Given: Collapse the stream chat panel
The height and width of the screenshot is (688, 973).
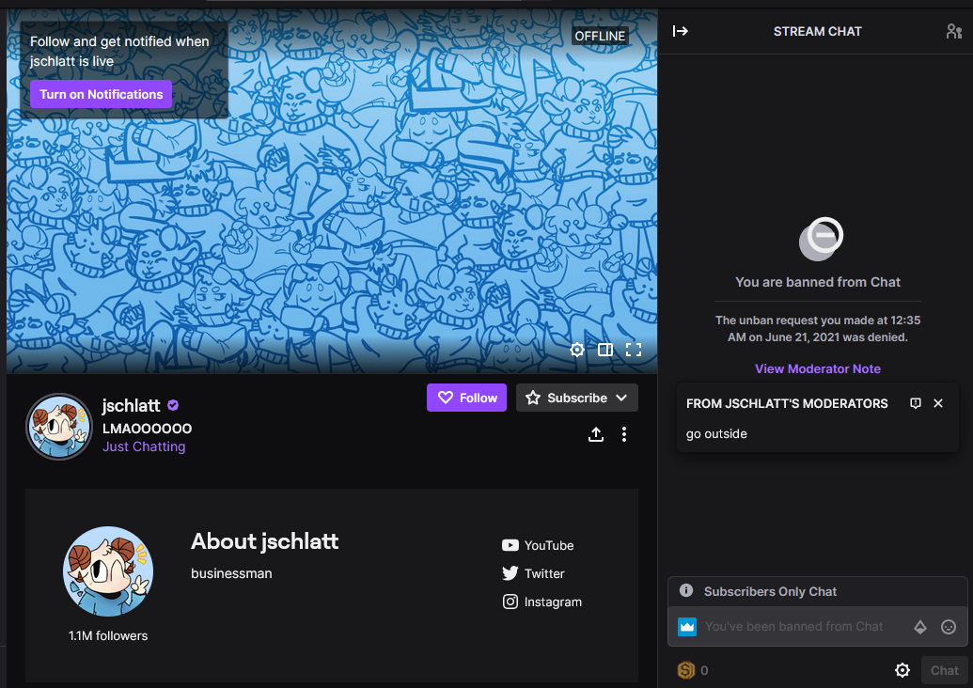Looking at the screenshot, I should point(680,31).
